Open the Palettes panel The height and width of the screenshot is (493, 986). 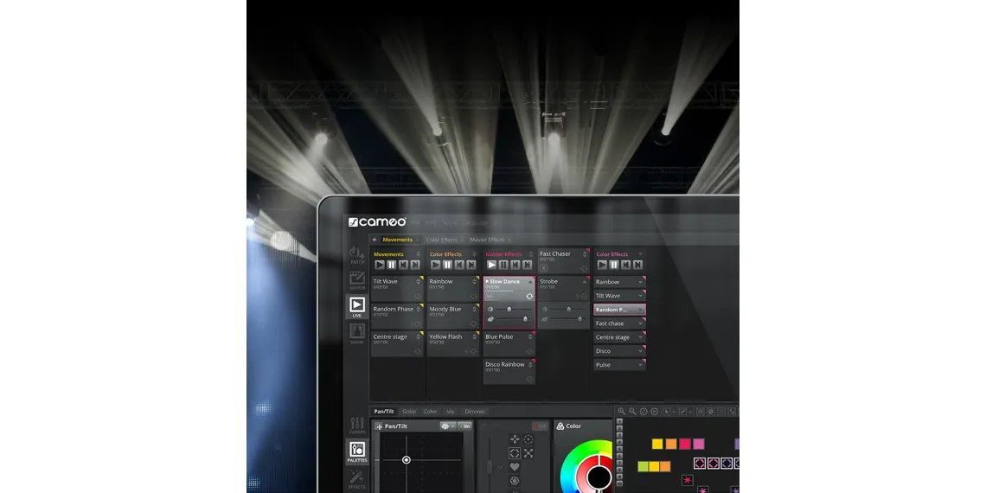pyautogui.click(x=357, y=452)
